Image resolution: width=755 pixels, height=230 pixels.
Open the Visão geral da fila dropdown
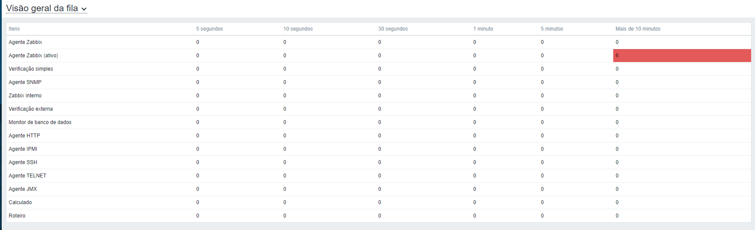[46, 9]
